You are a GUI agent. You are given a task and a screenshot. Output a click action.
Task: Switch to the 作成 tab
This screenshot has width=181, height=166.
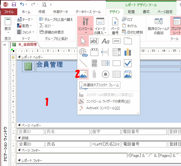coord(42,12)
